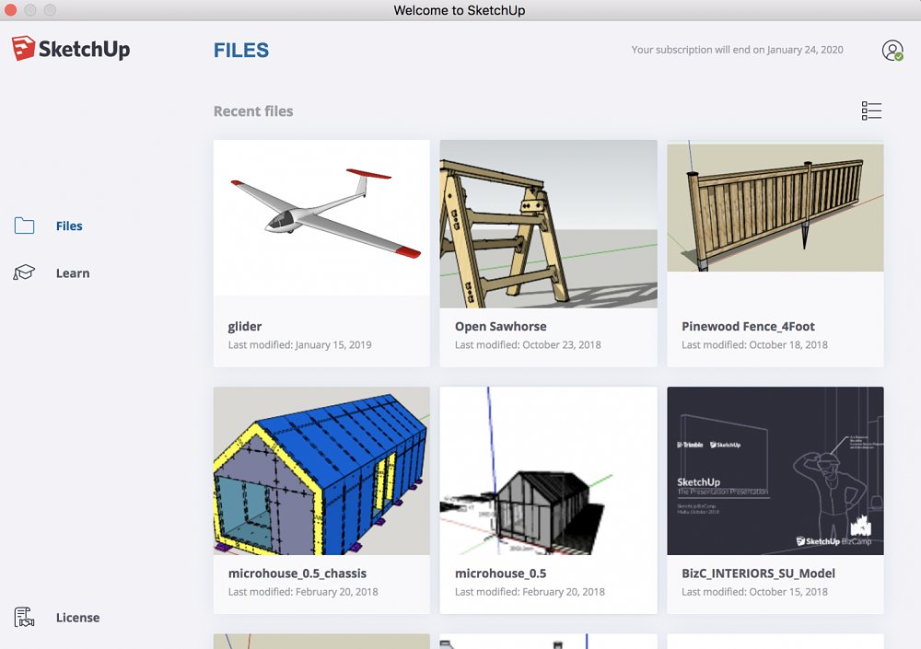This screenshot has width=921, height=649.
Task: Click the BizC_INTERIORS_SU_Model file title
Action: 758,574
